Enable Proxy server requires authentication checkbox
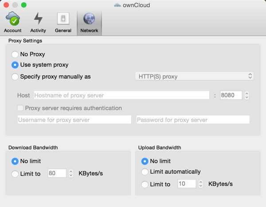Viewport: 266px width, 207px height. click(20, 108)
